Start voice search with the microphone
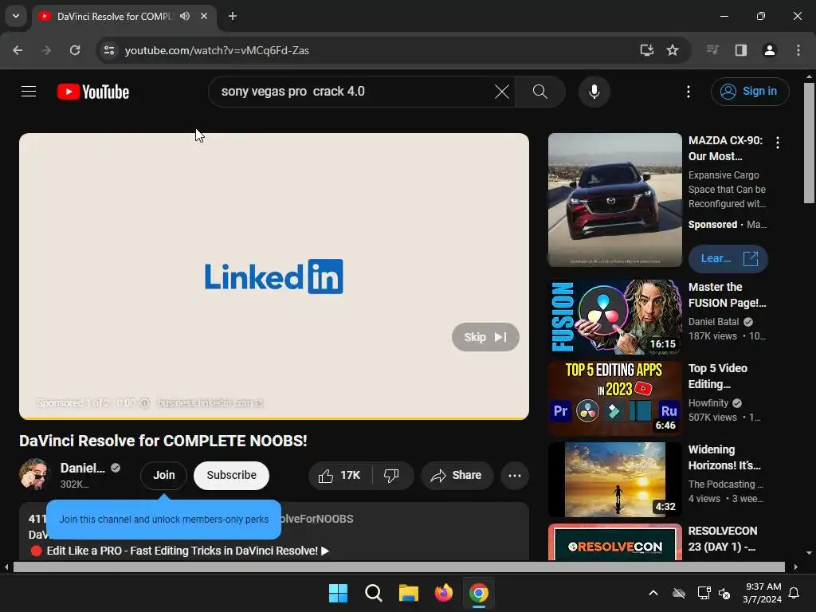The height and width of the screenshot is (612, 816). [594, 92]
